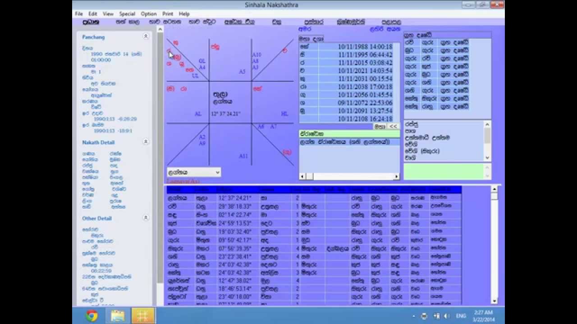Screen dimensions: 577x324
Task: Click the degree value 18° 46' 53.14"
Action: [234, 289]
